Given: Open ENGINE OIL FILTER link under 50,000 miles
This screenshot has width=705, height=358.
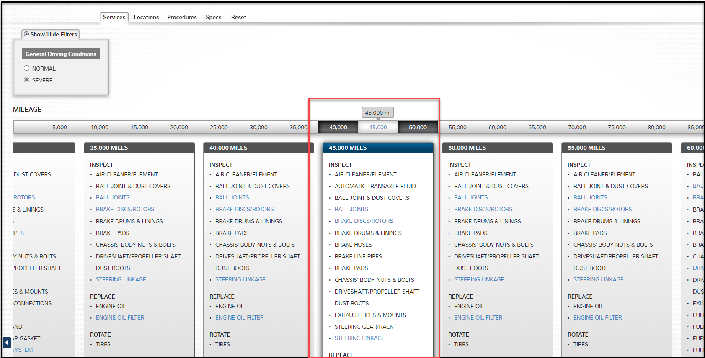Looking at the screenshot, I should point(478,317).
